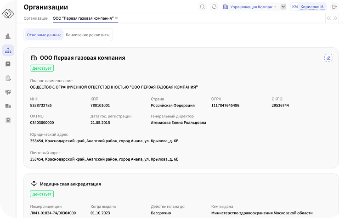Image resolution: width=345 pixels, height=218 pixels.
Task: Click the app logo in the sidebar
Action: click(x=8, y=14)
